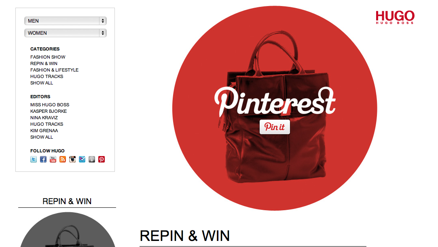
Task: Open the red Pinterest icon in sidebar
Action: point(102,159)
